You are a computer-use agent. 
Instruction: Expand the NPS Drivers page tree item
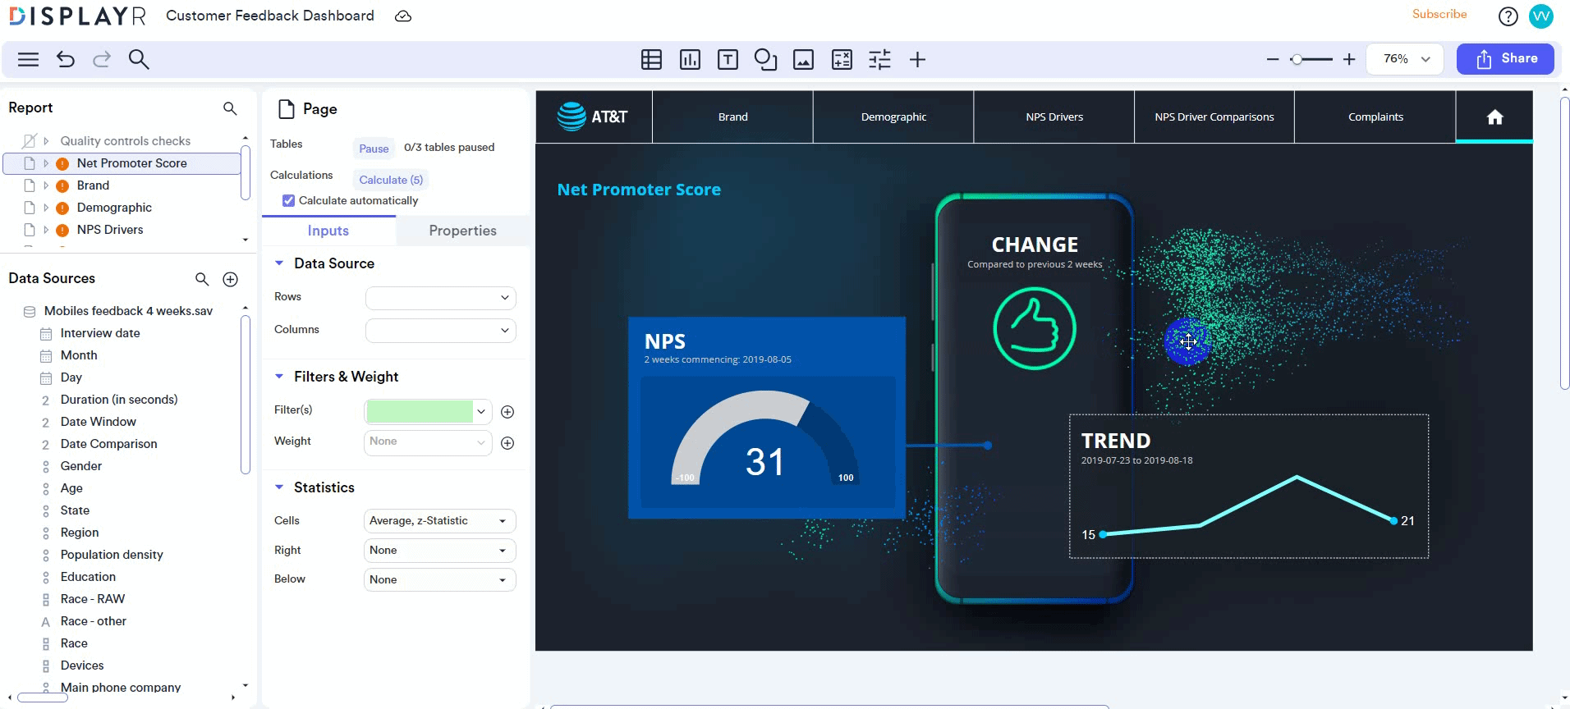pyautogui.click(x=46, y=230)
